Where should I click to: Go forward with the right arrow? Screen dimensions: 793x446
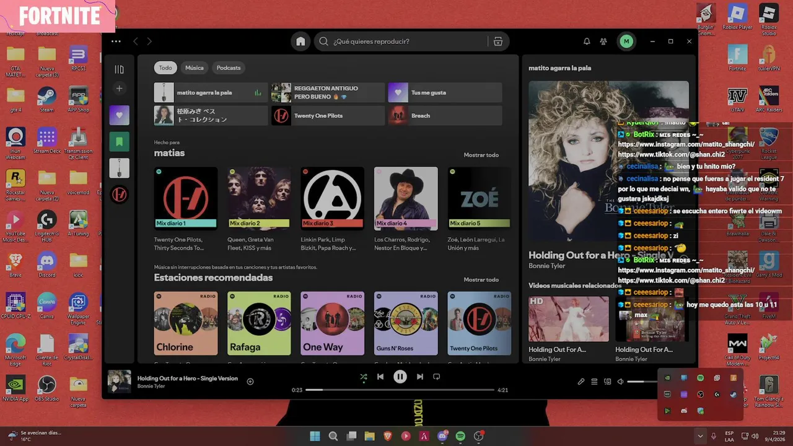coord(149,42)
